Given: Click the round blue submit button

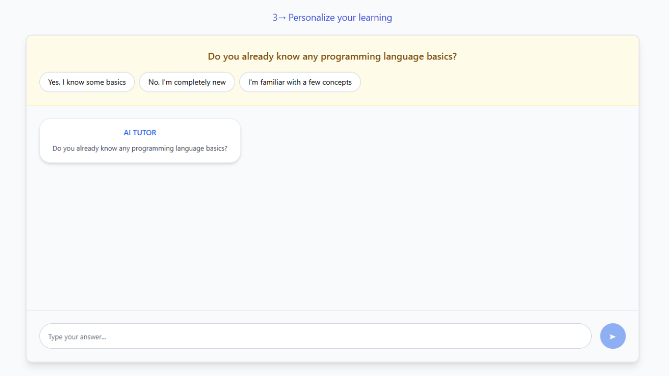Looking at the screenshot, I should [x=613, y=336].
